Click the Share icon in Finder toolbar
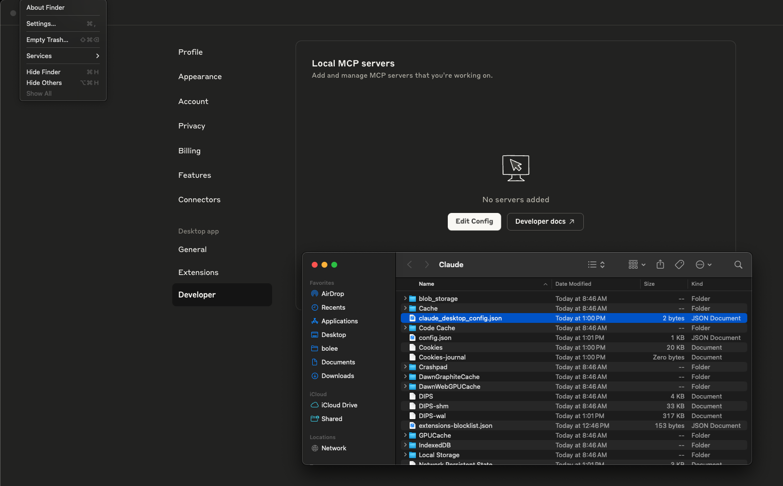This screenshot has width=783, height=486. (660, 264)
